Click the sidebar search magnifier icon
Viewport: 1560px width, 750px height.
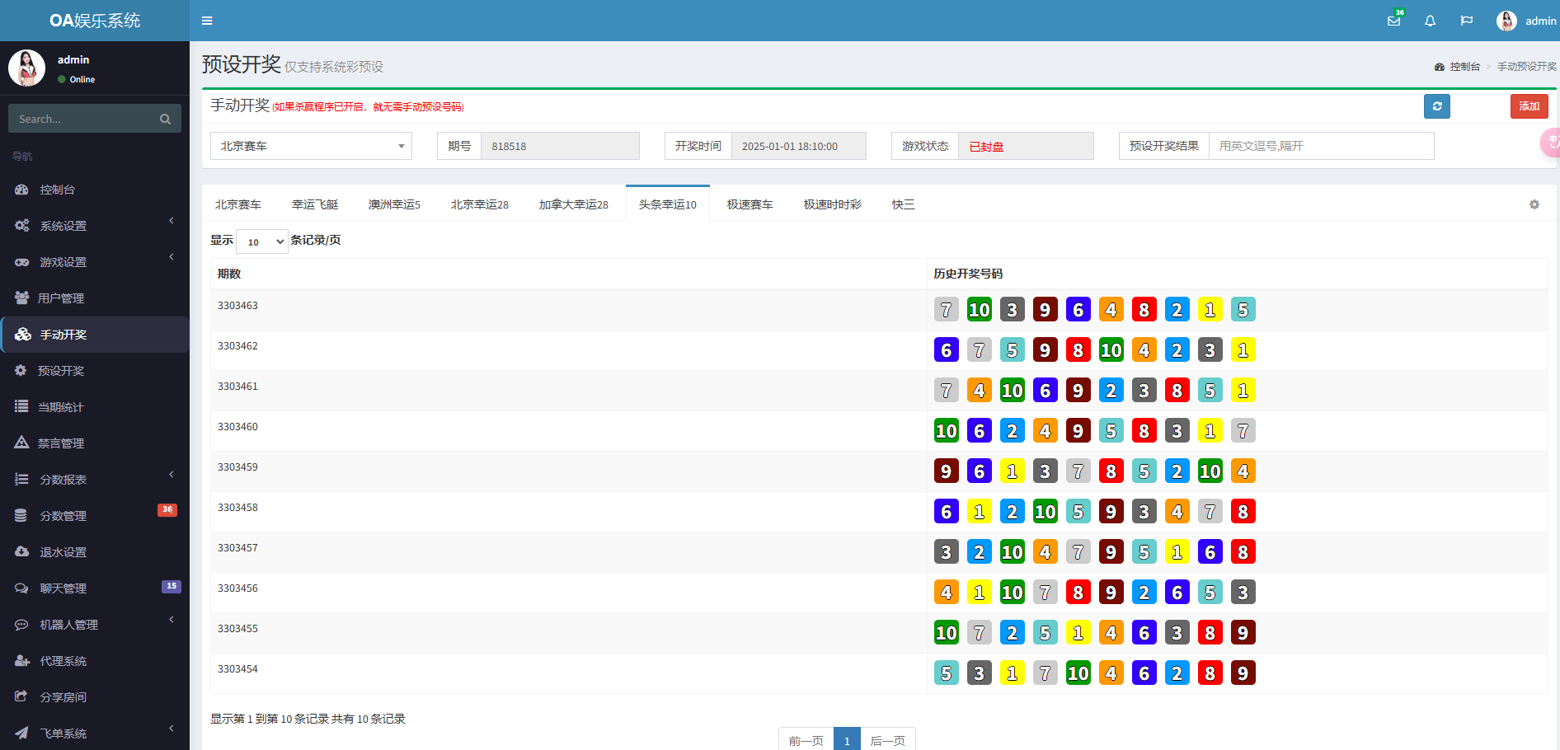coord(165,119)
